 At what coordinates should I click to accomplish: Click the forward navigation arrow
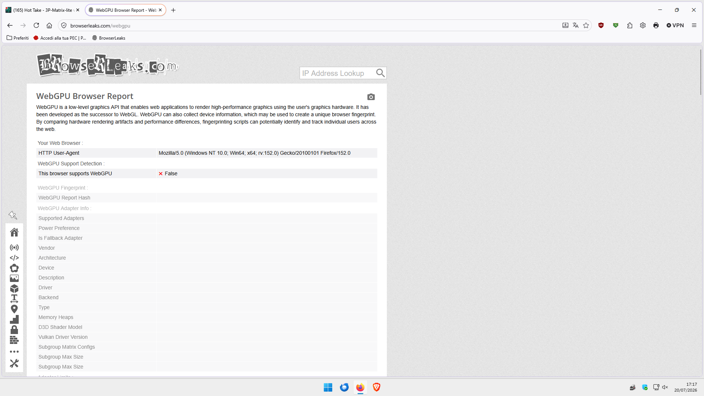tap(23, 26)
